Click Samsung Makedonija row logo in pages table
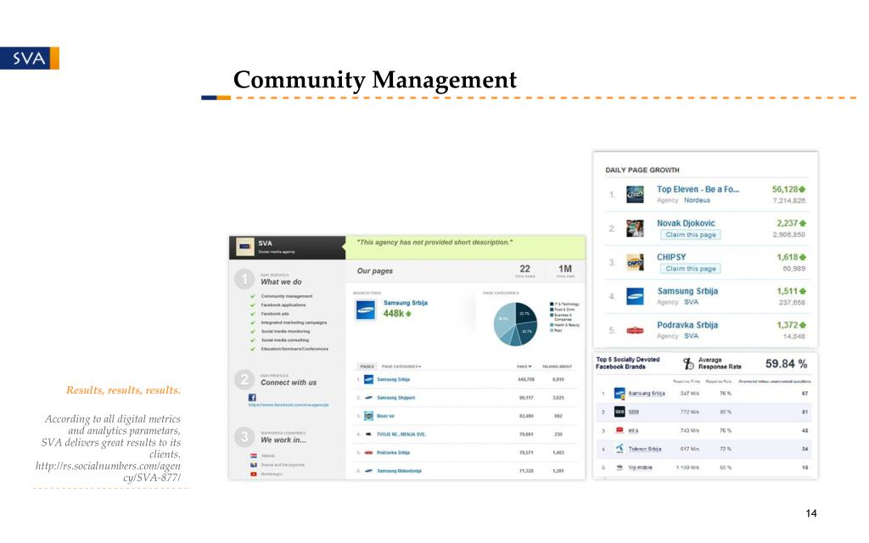 tap(368, 471)
